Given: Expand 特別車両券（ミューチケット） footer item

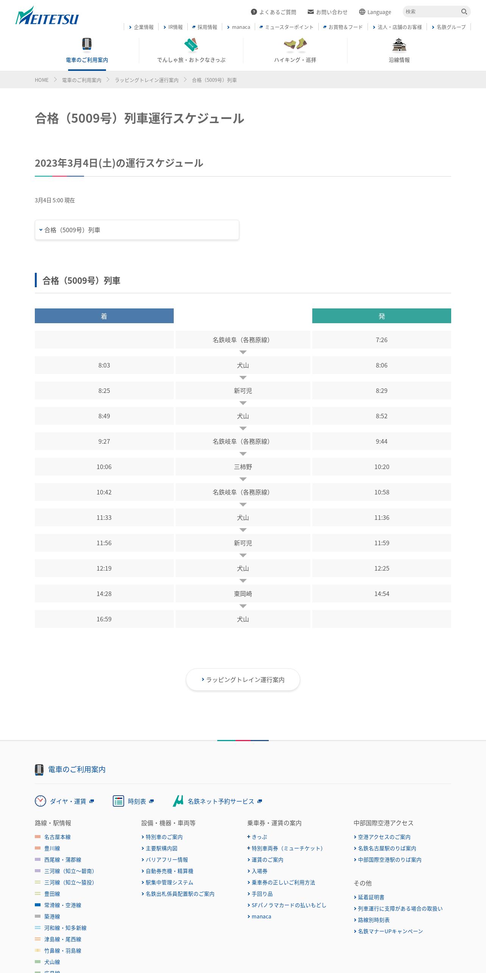Looking at the screenshot, I should click(285, 848).
